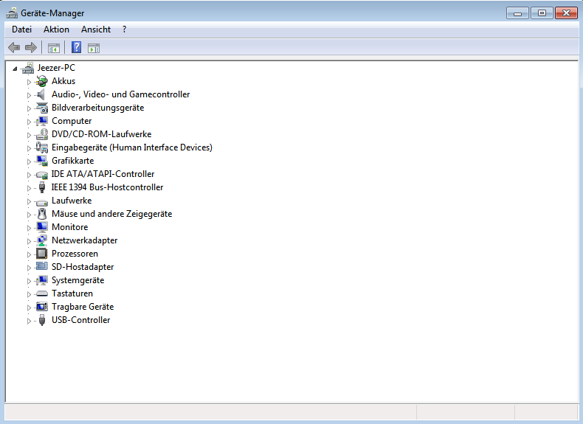Viewport: 583px width, 424px height.
Task: Expand the Laufwerke node
Action: (x=29, y=201)
